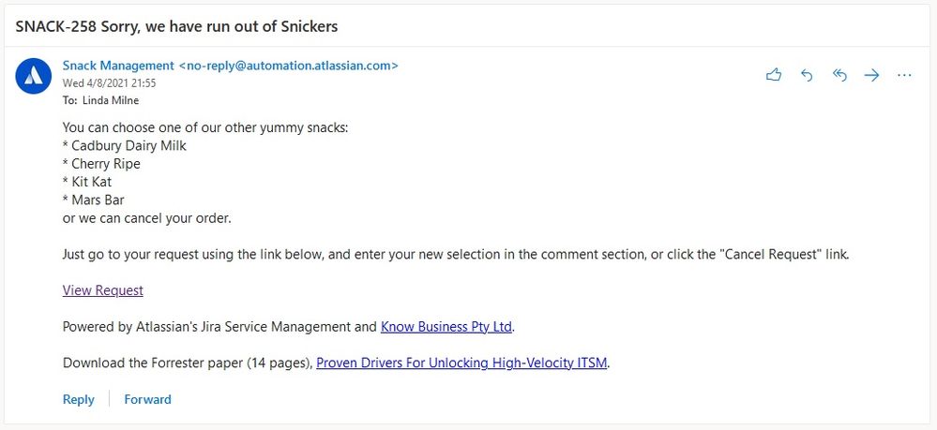
Task: Click the sender name Snack Management
Action: pyautogui.click(x=118, y=66)
